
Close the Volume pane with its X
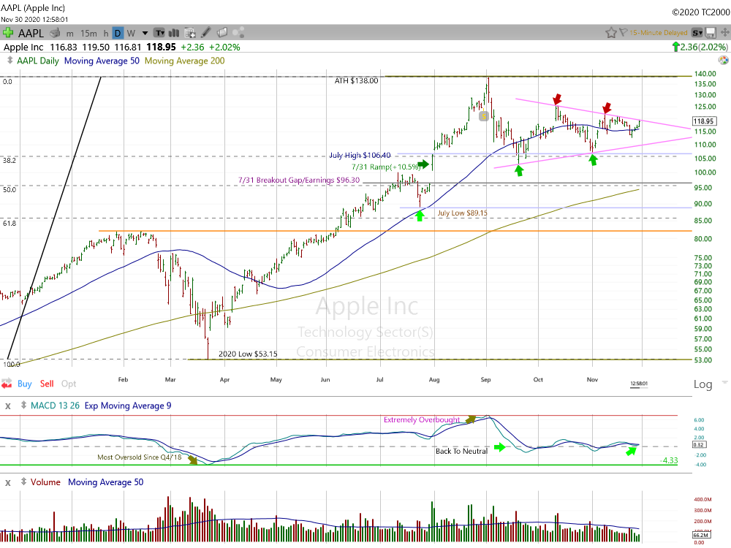click(8, 483)
